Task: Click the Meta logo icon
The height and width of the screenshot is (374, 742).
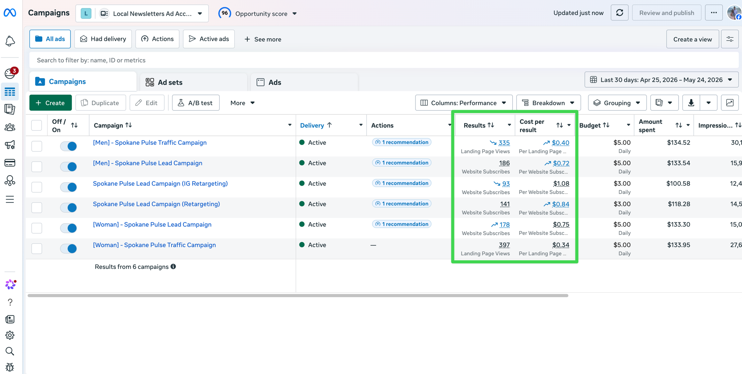Action: [10, 13]
